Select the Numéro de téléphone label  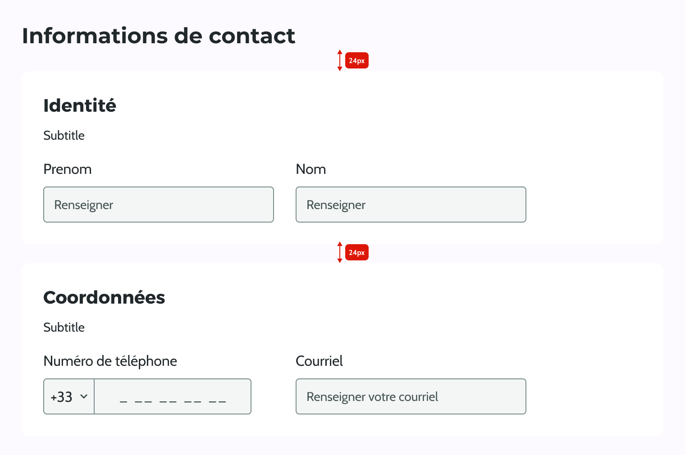click(110, 361)
